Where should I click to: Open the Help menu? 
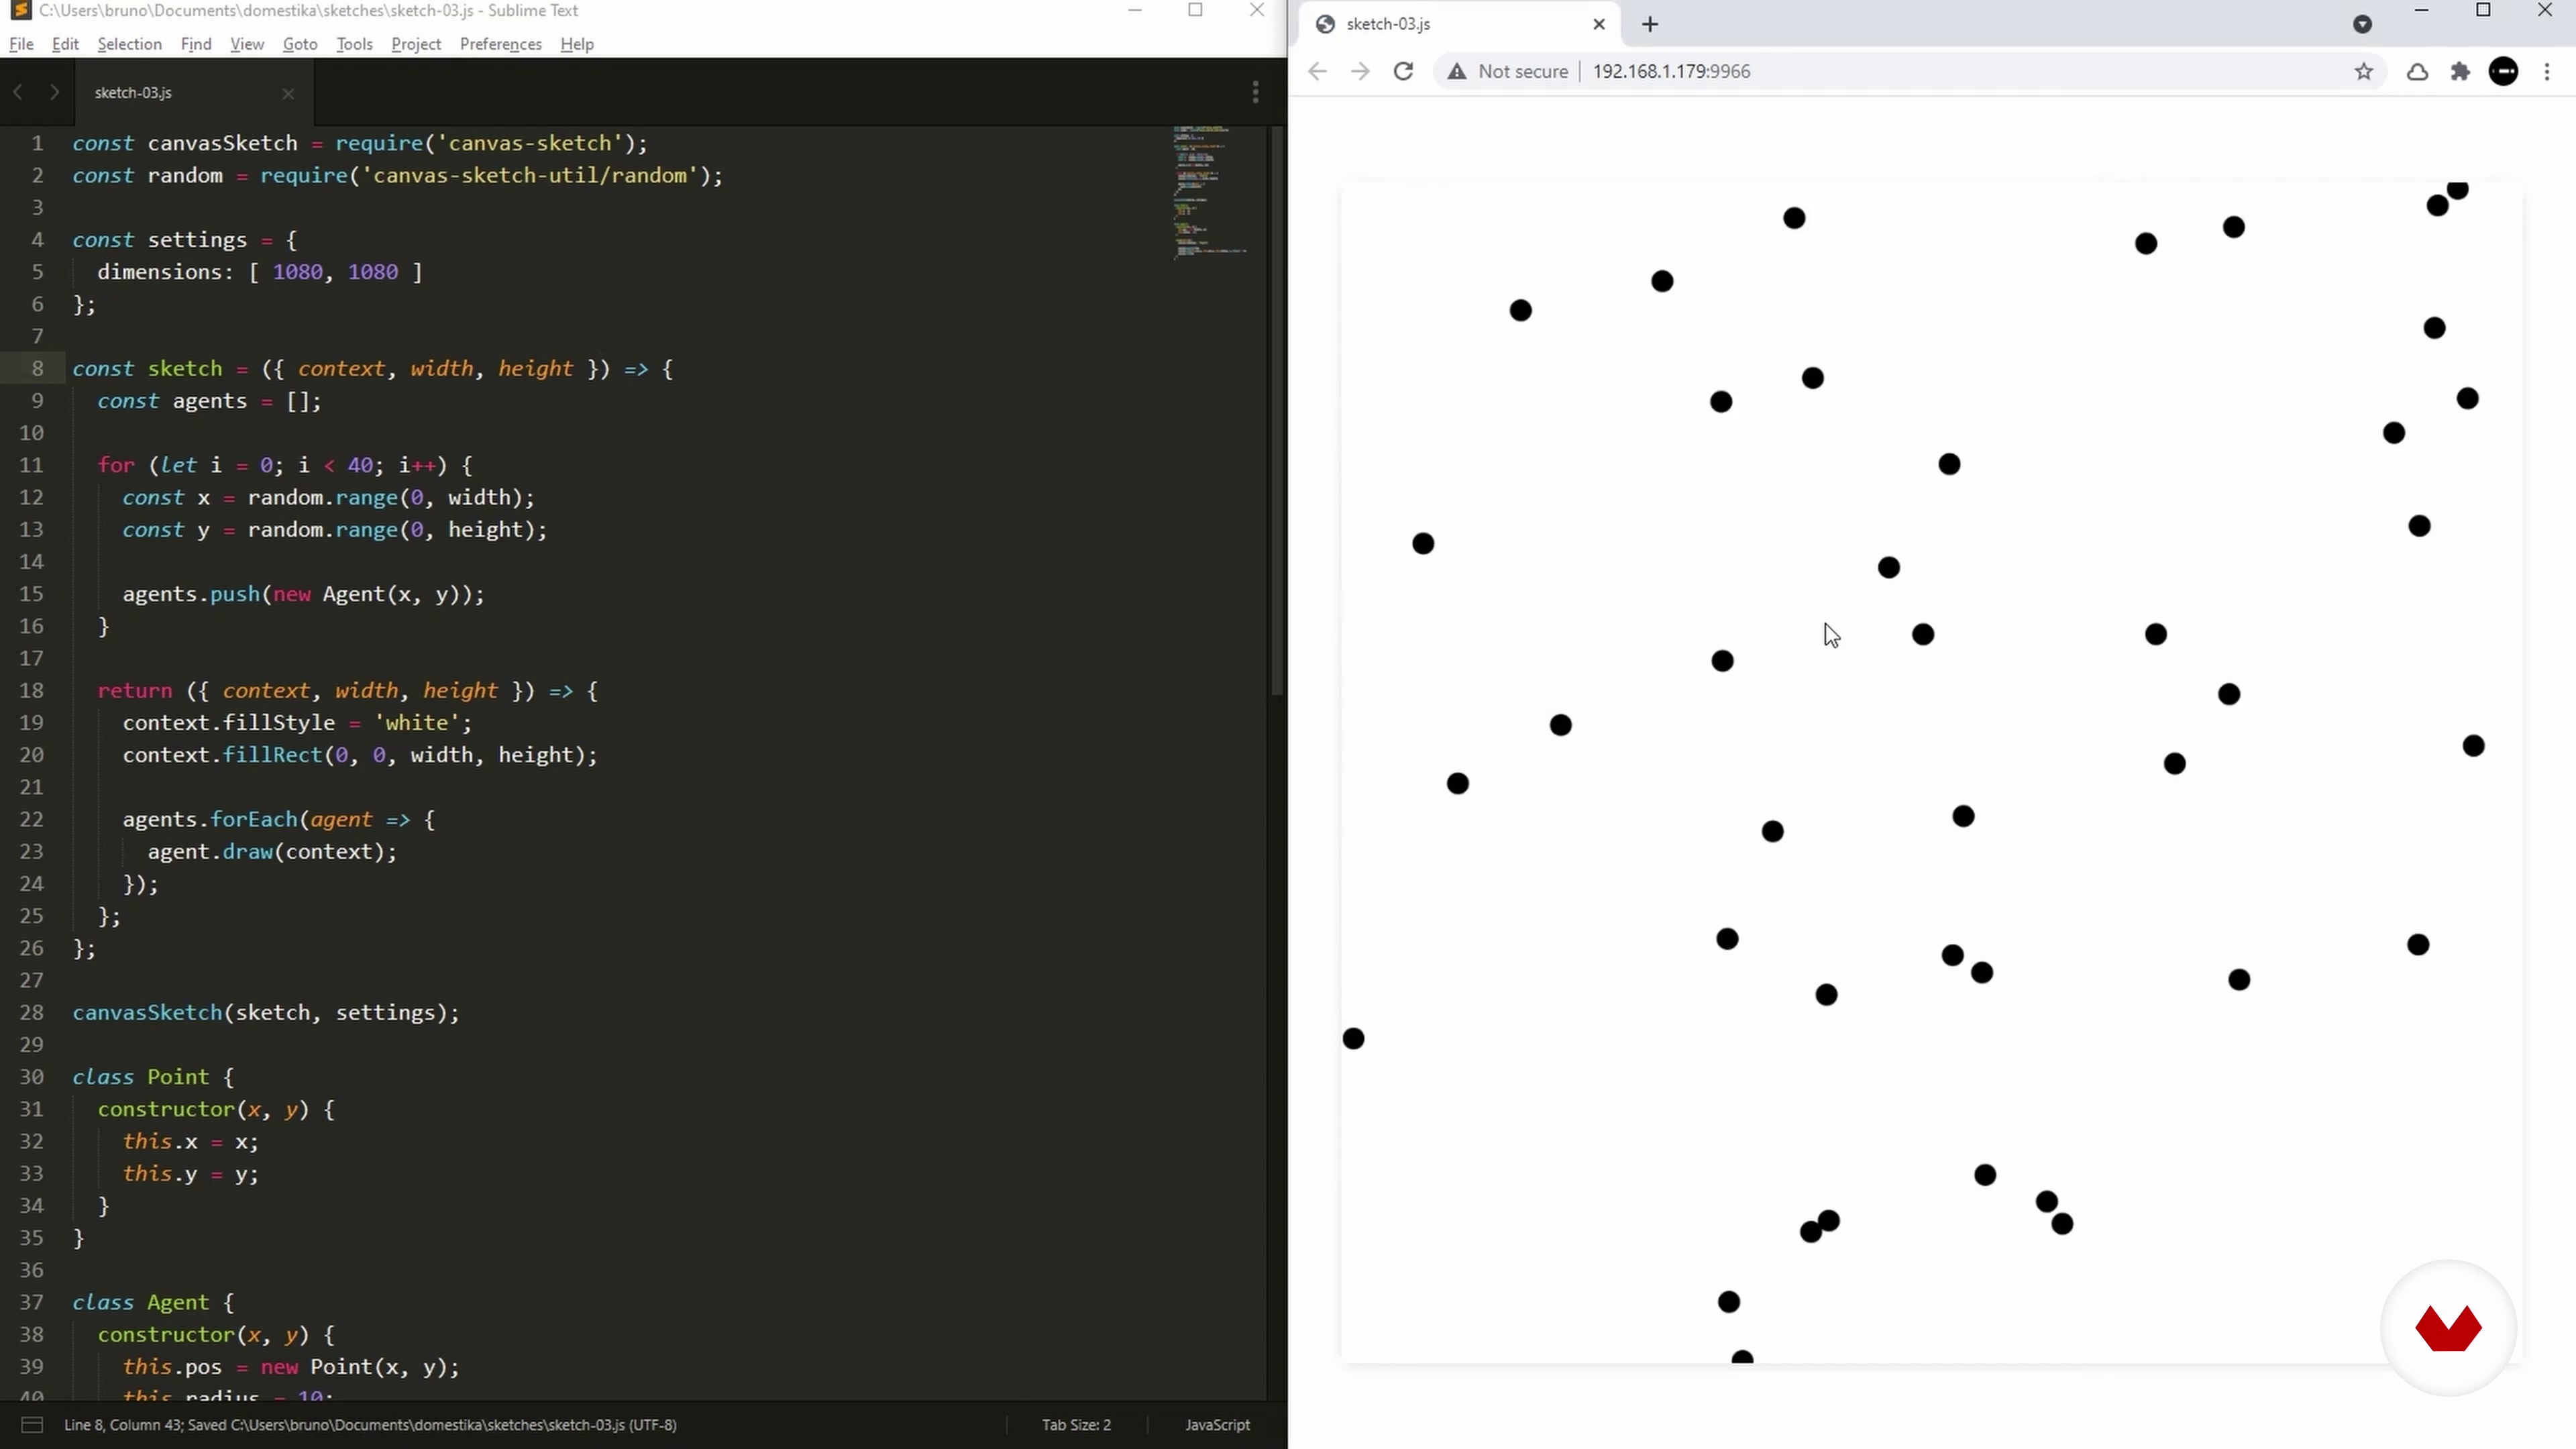pyautogui.click(x=577, y=44)
